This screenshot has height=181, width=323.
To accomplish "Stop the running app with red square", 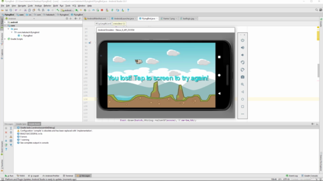I will point(102,10).
